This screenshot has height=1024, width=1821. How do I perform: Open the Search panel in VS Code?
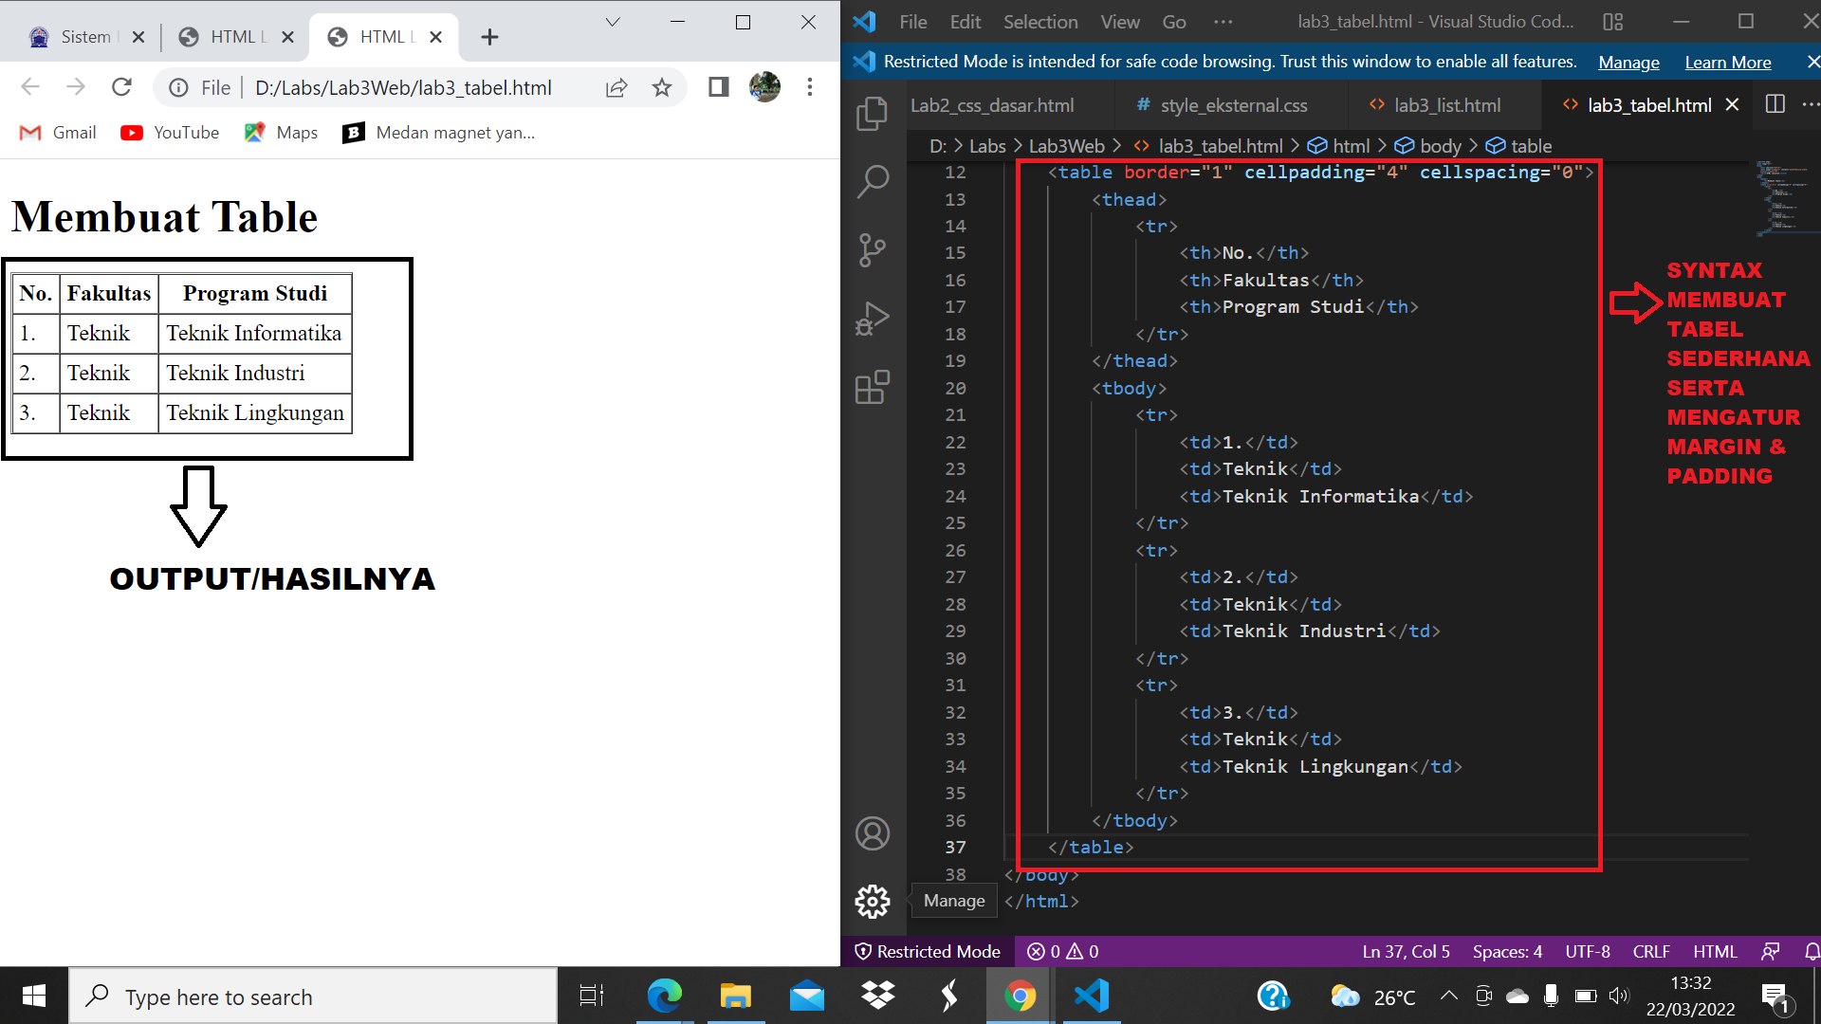tap(872, 180)
